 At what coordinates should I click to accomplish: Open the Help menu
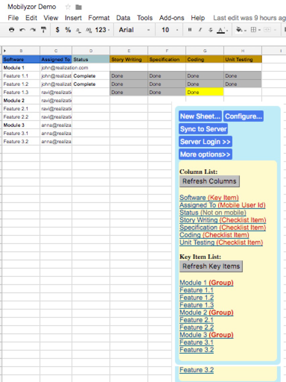(x=198, y=18)
